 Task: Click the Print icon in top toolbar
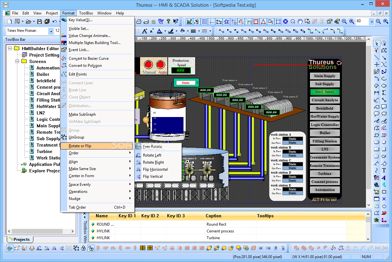139,22
